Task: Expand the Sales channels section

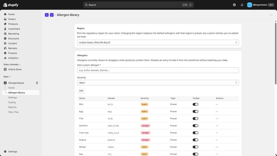Action: 12,64
